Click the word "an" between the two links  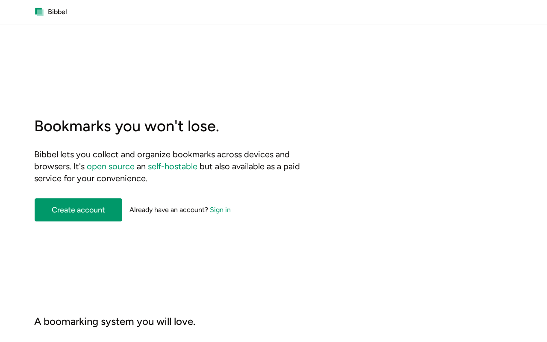pos(141,166)
